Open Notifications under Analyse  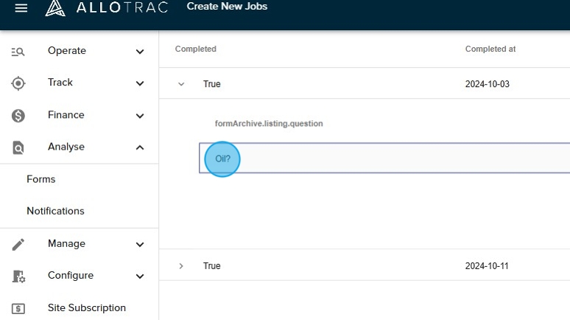[55, 211]
